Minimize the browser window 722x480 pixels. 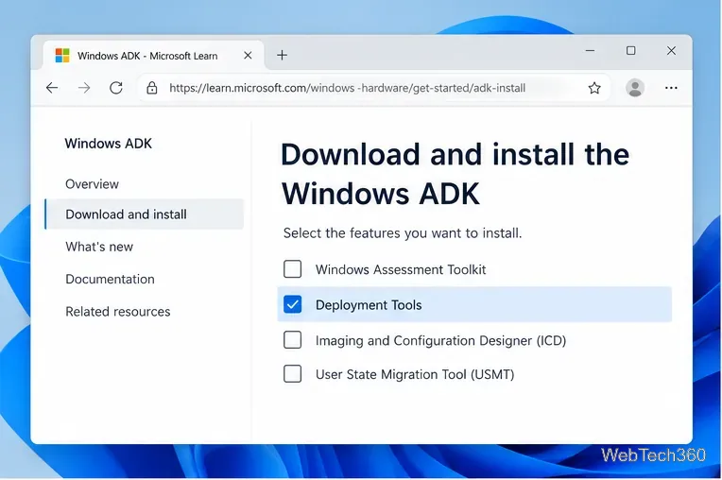590,50
